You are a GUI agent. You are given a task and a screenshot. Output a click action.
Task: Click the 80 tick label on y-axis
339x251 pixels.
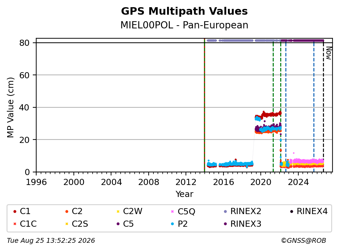24,43
